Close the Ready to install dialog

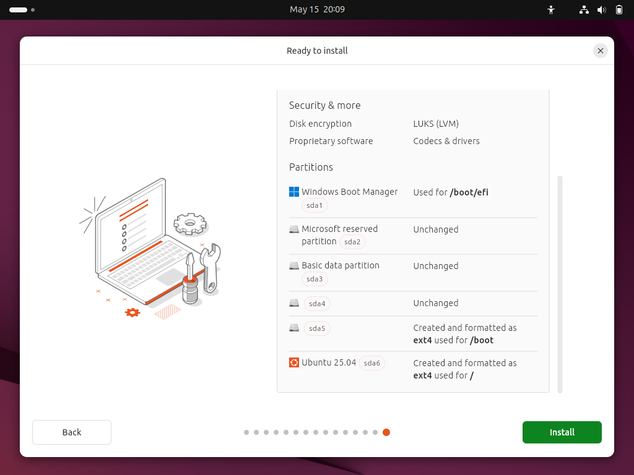point(600,51)
